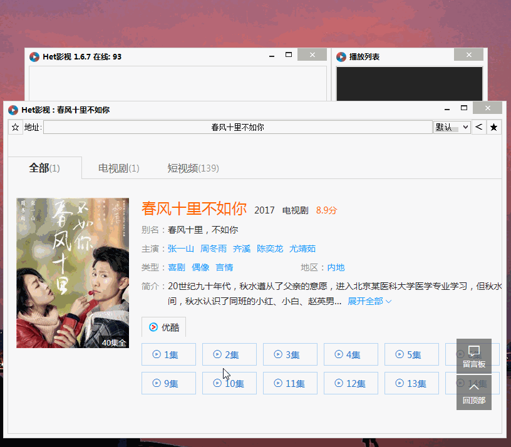This screenshot has width=511, height=447.
Task: Open actor 周冬雨 link
Action: 214,249
